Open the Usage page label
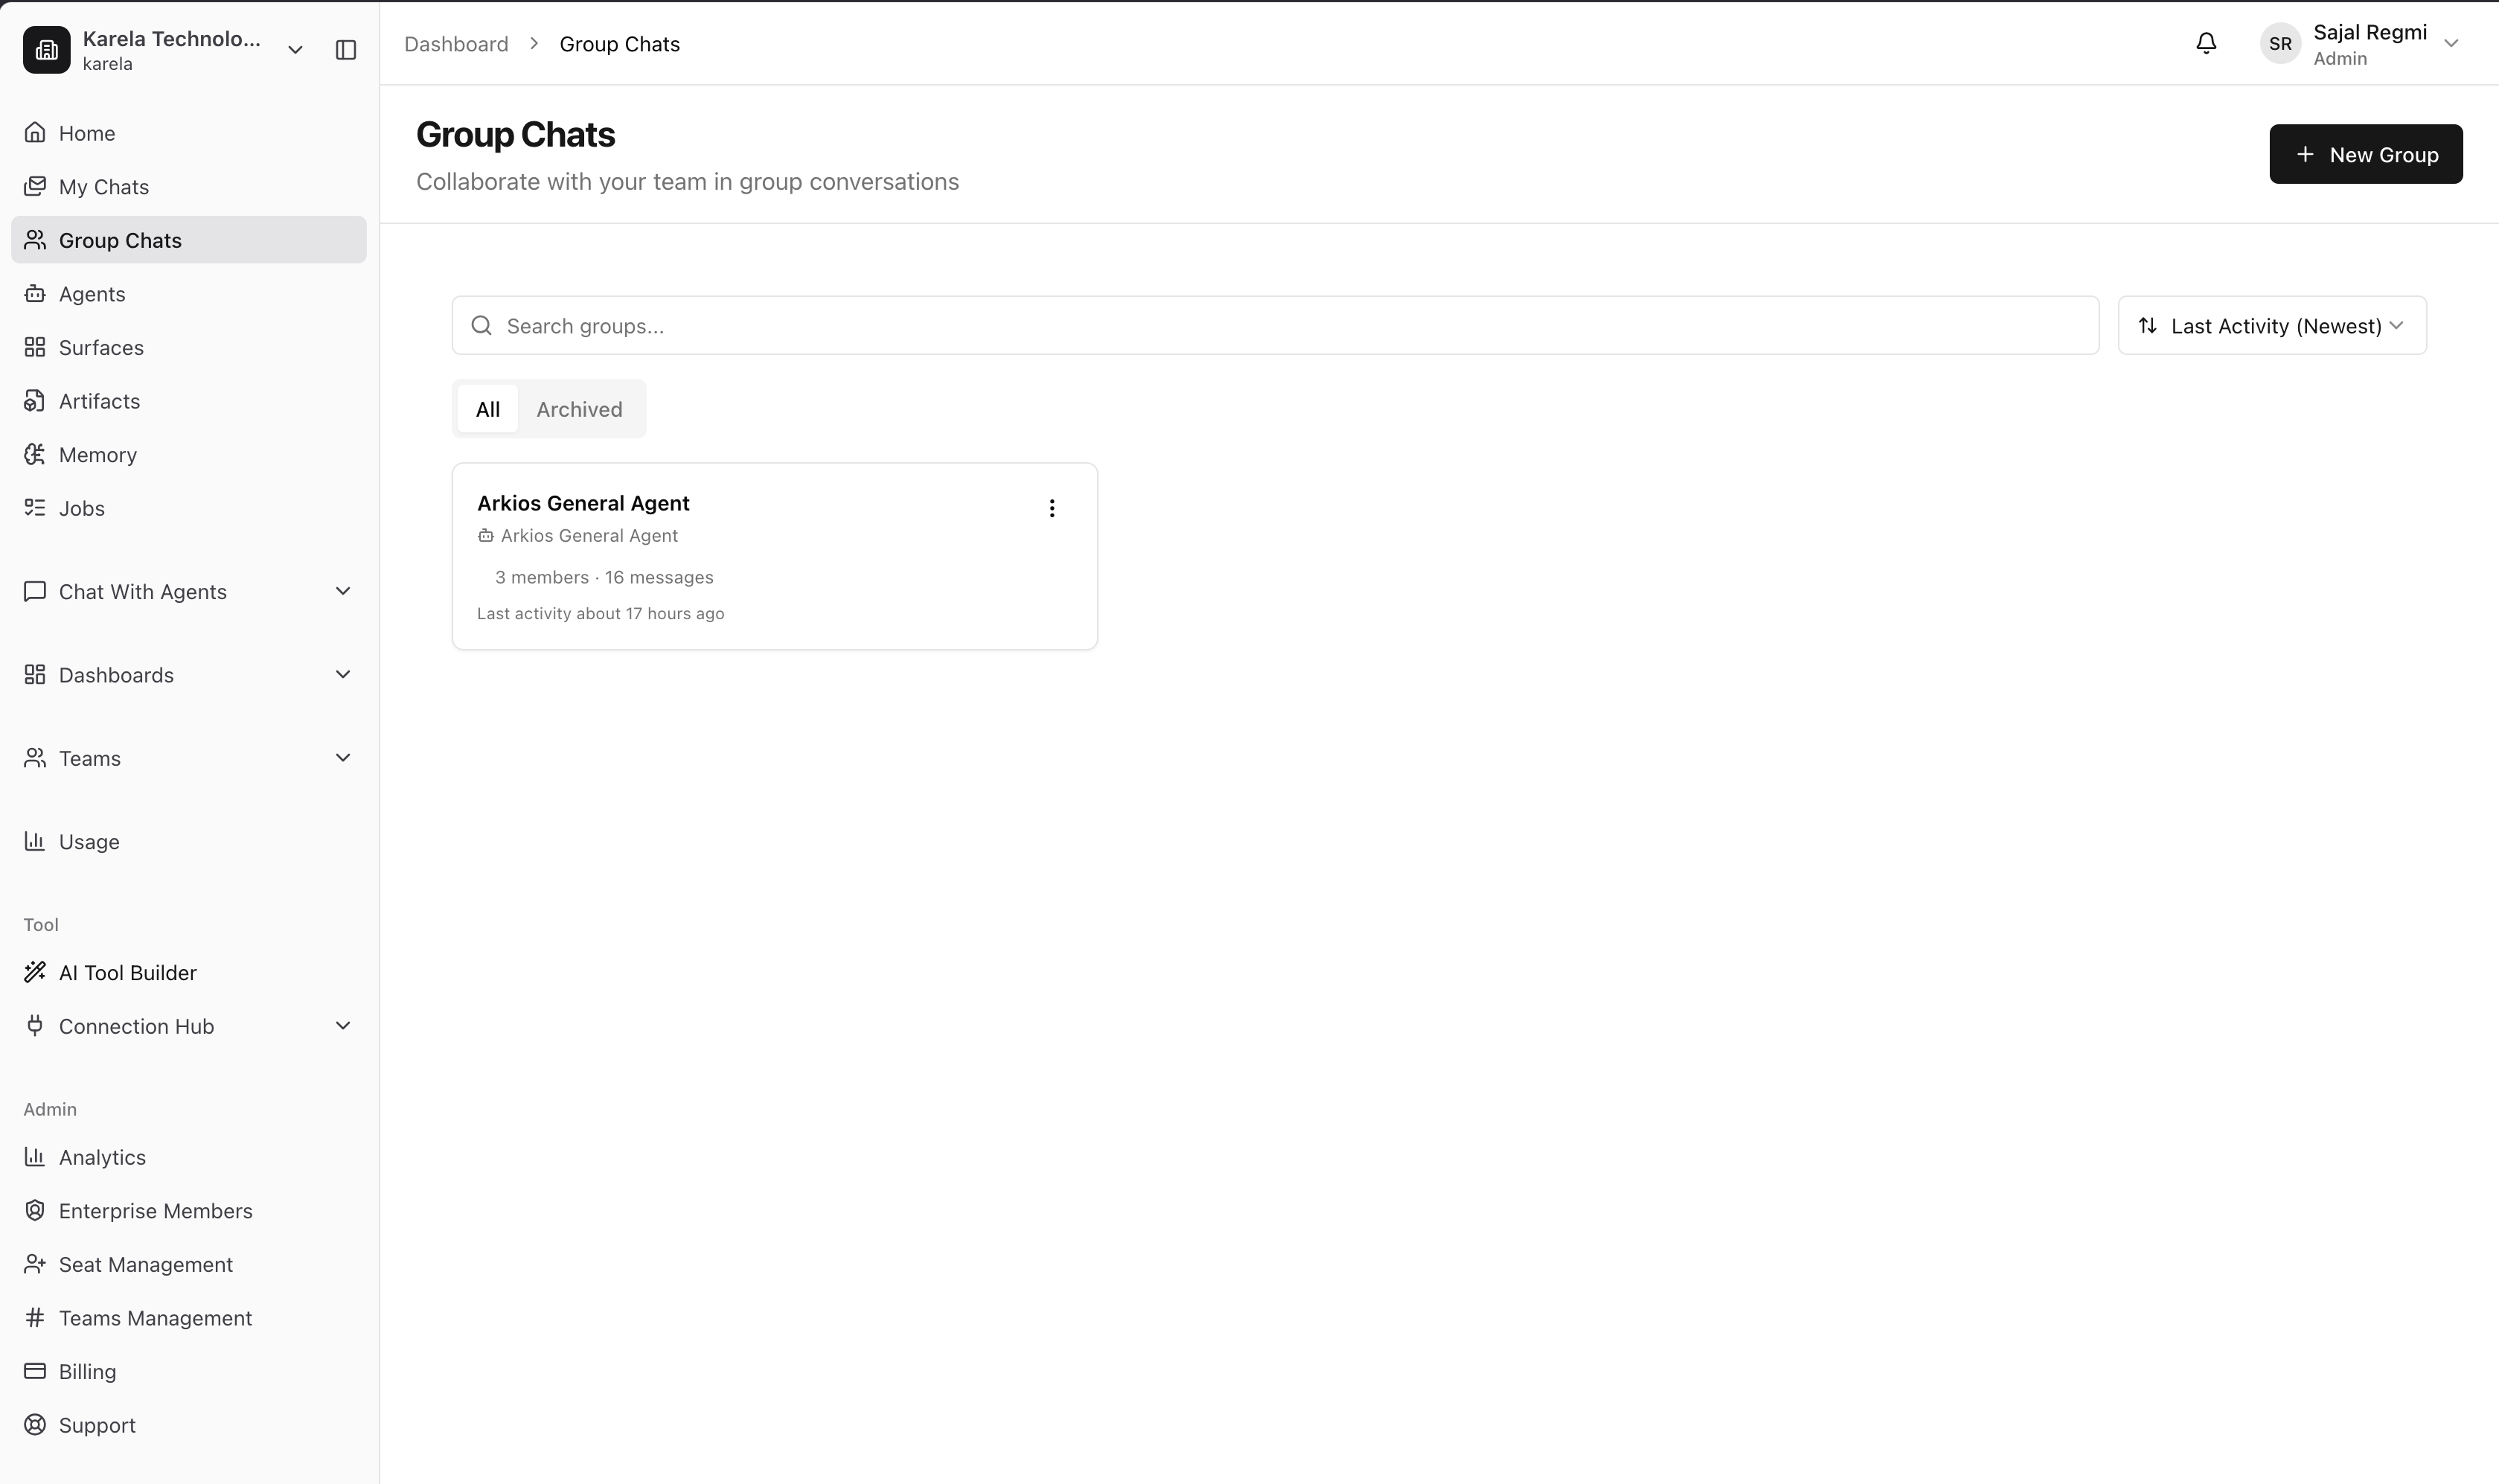The width and height of the screenshot is (2499, 1484). [89, 841]
